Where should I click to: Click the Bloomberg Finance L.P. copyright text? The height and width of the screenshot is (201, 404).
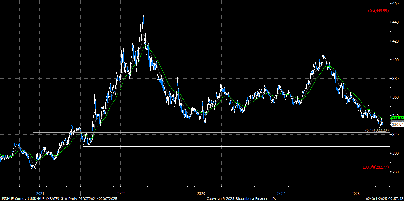pos(241,199)
